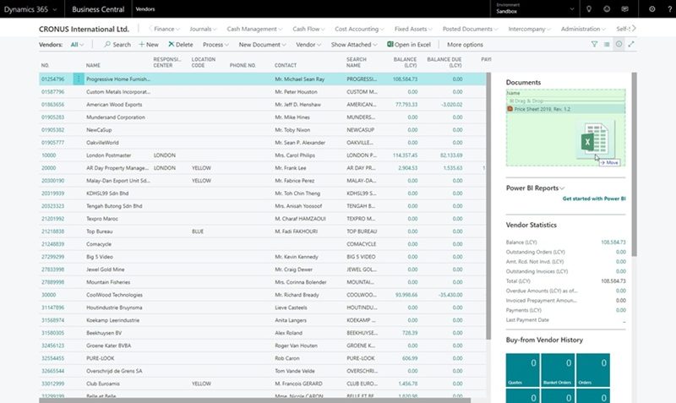Open vendor number 30000 link

click(48, 295)
